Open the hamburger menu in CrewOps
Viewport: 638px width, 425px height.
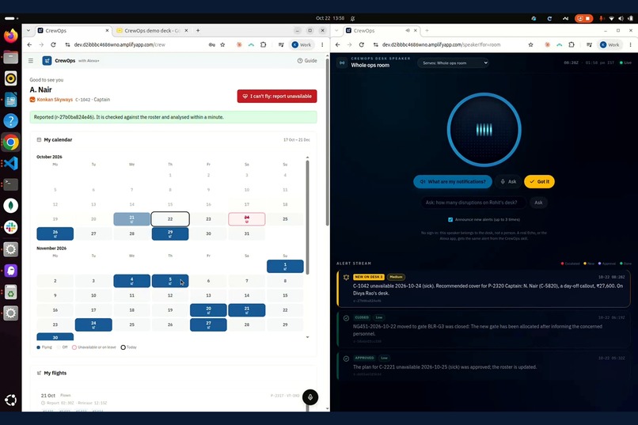[31, 61]
